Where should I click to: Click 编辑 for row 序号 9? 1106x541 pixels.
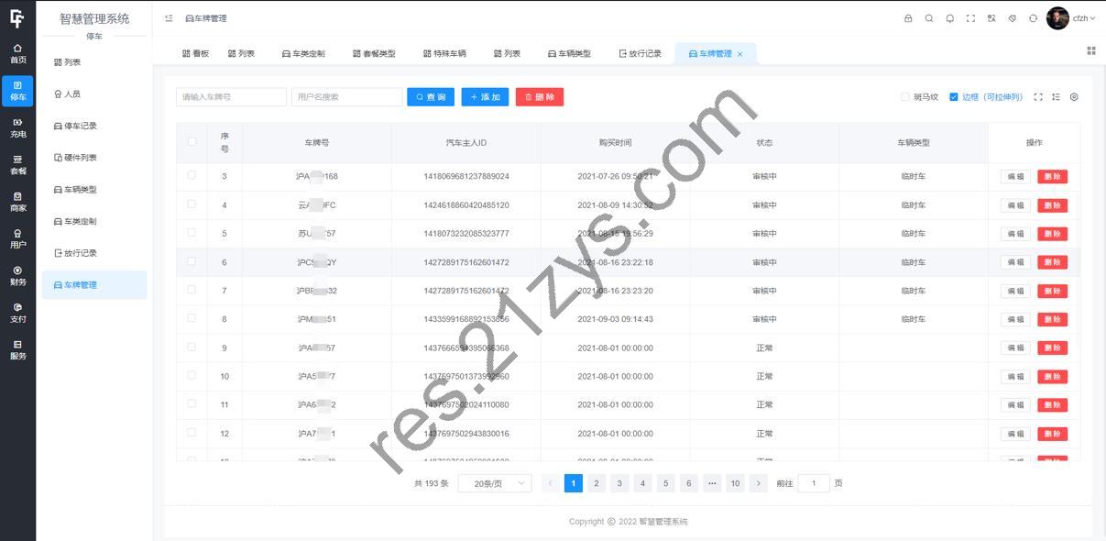1015,348
